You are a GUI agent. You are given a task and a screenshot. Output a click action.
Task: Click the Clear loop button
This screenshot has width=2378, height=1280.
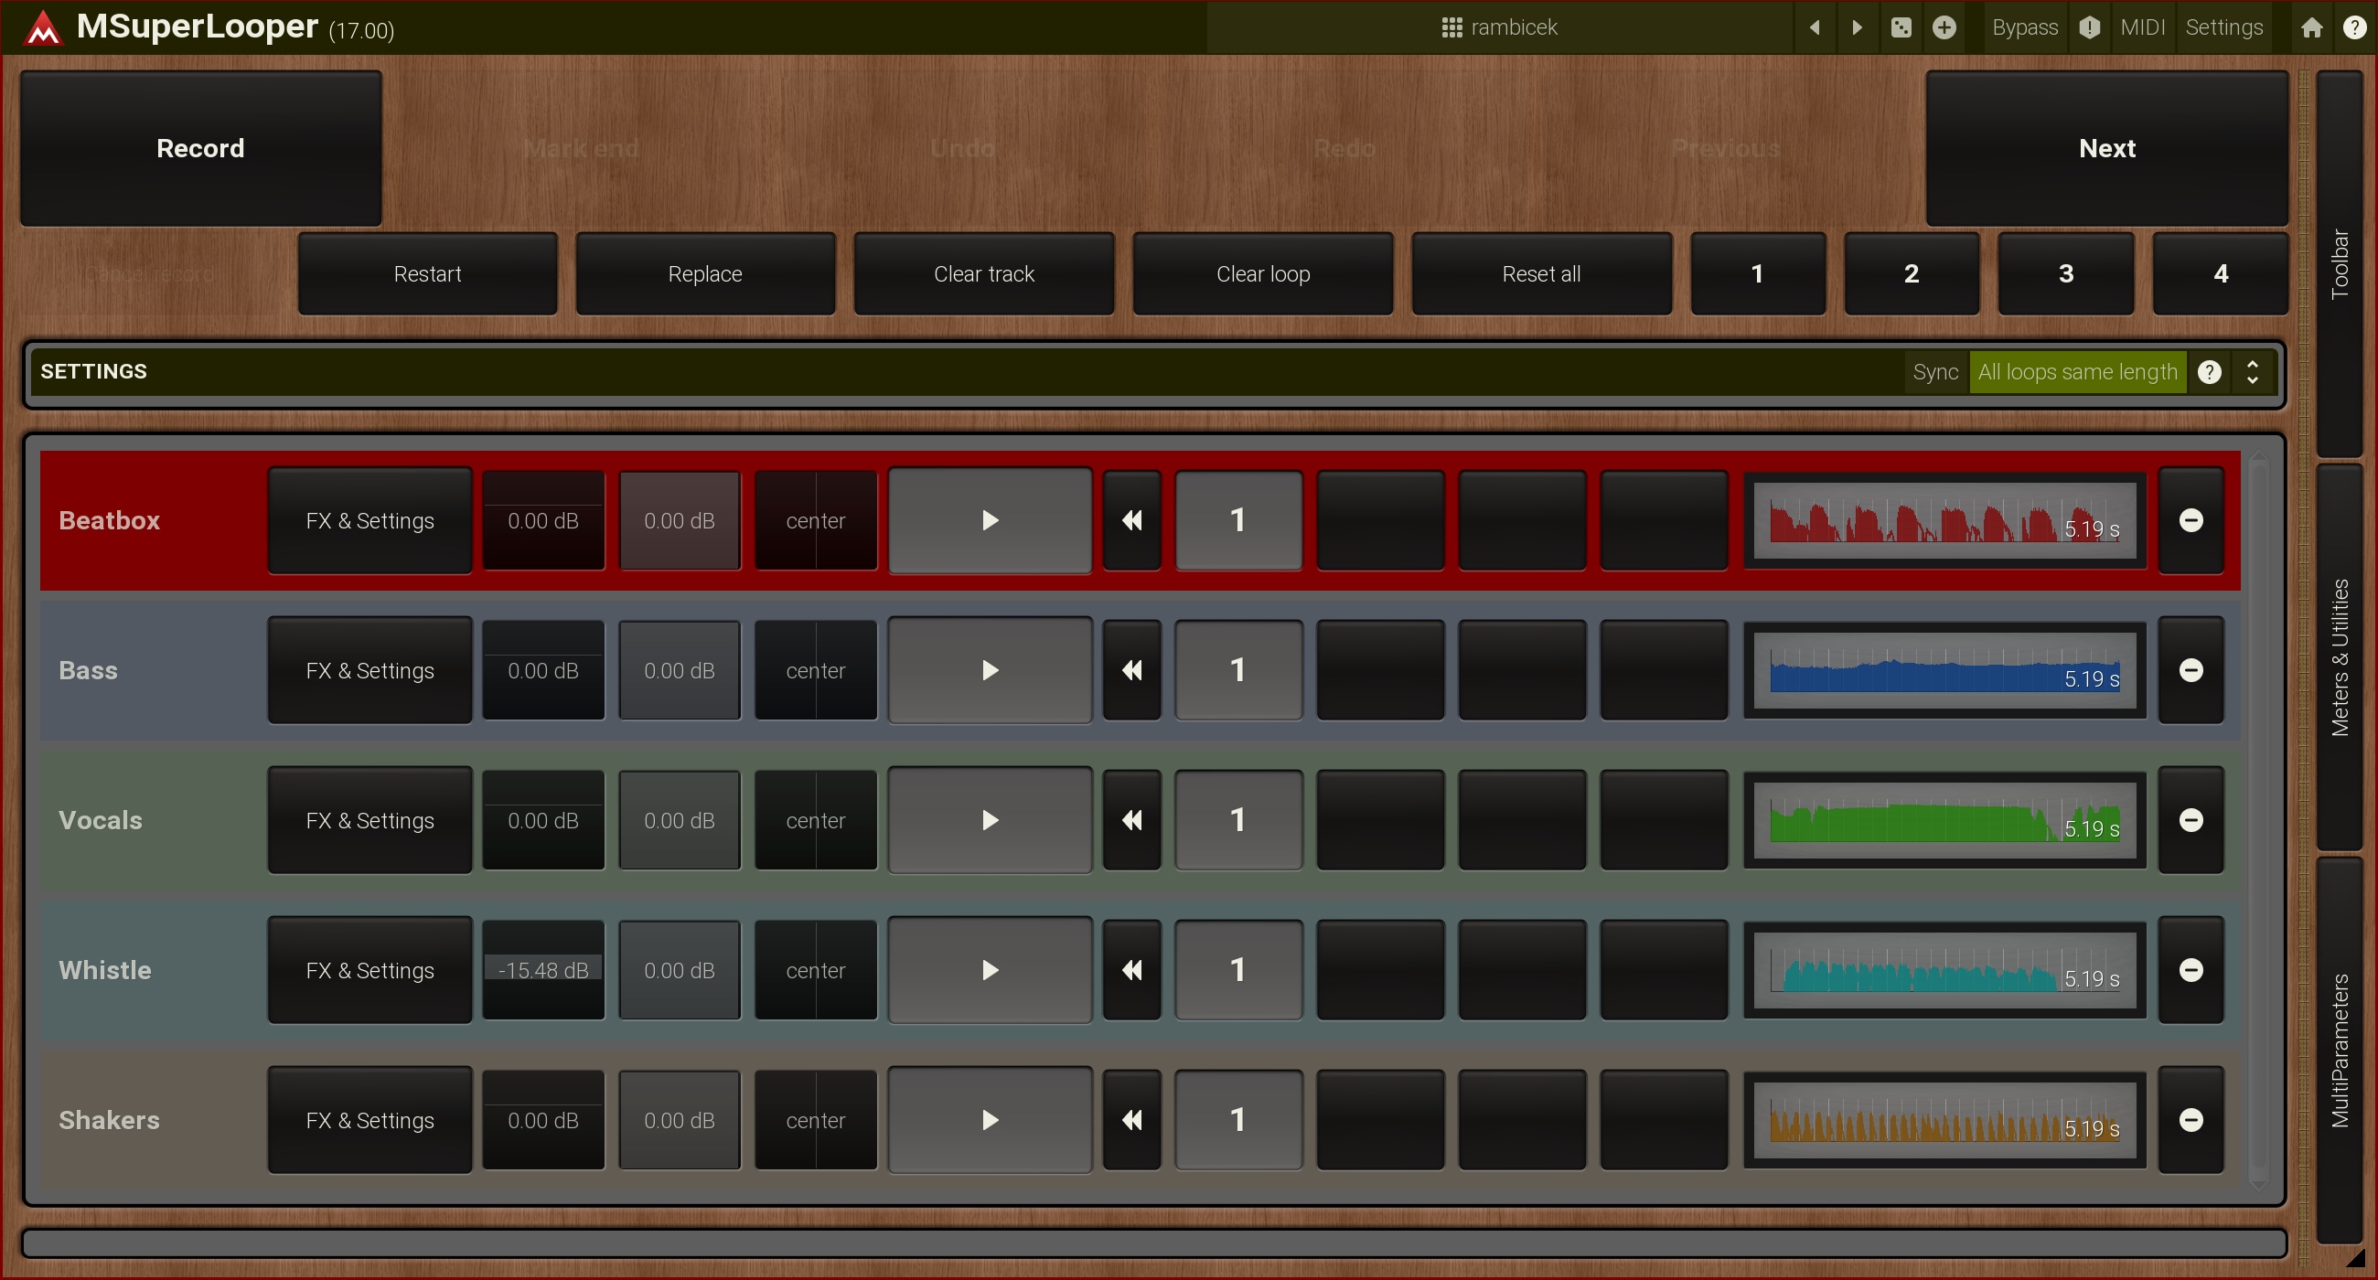click(1262, 274)
